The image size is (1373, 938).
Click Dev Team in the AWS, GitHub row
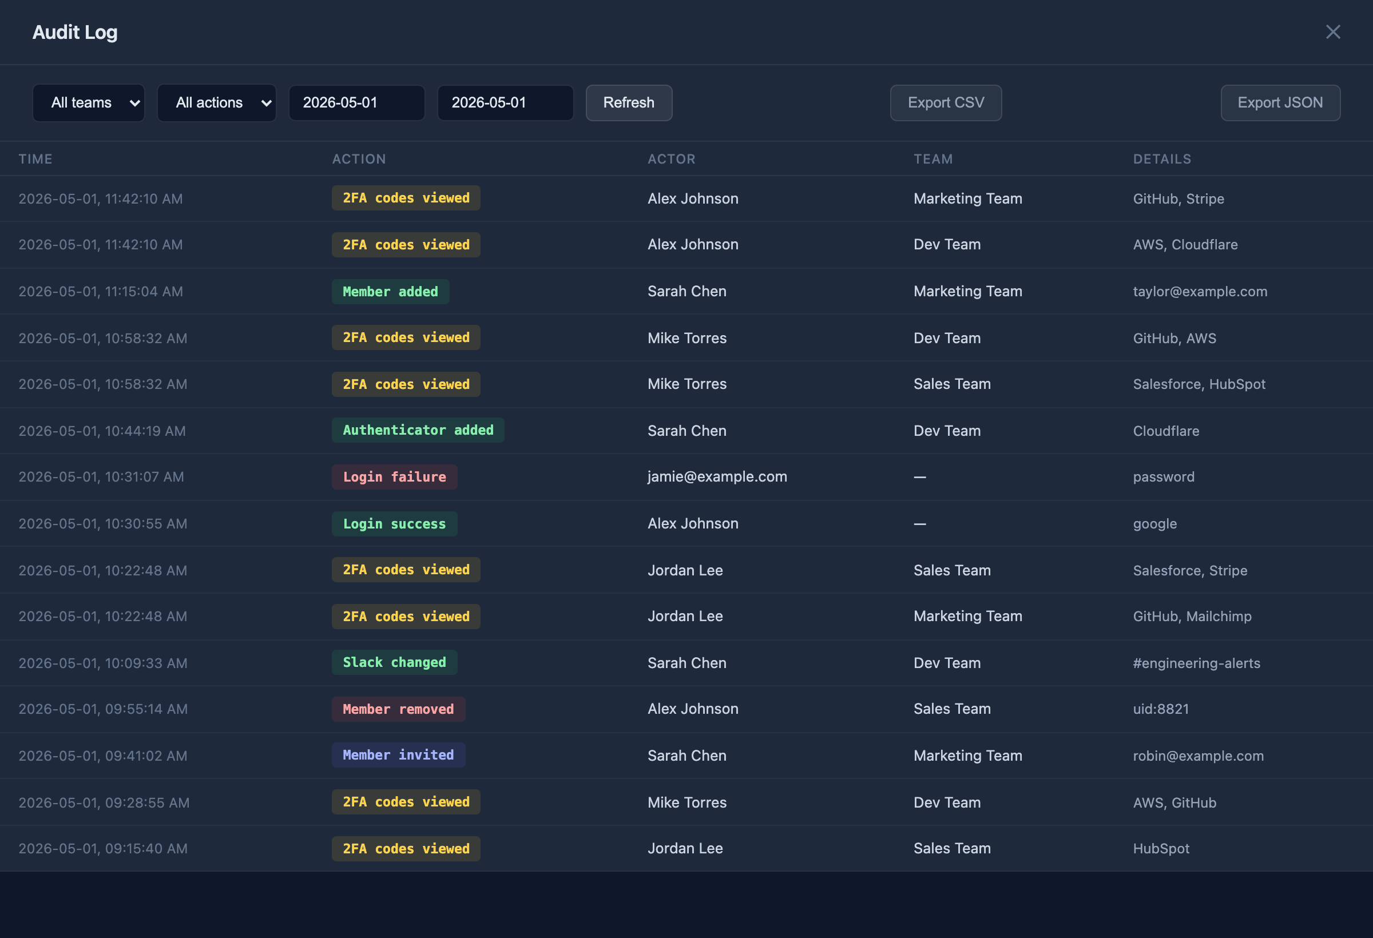(946, 802)
